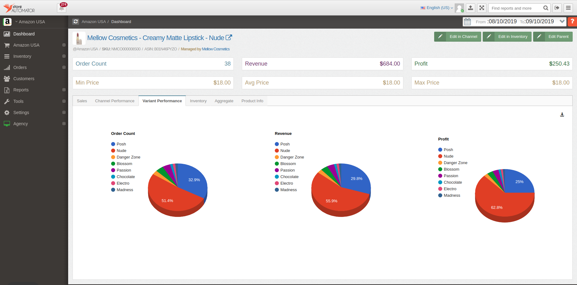Toggle Electro series in Profit legend

point(447,189)
